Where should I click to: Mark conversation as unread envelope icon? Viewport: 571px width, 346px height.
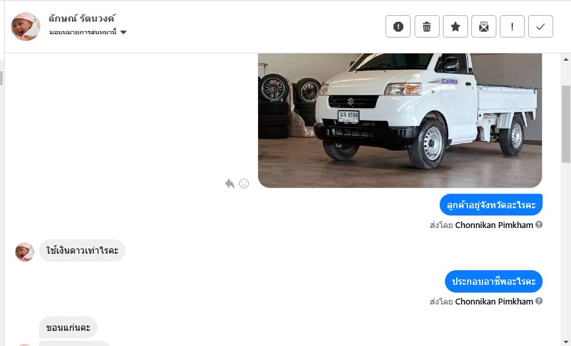click(x=484, y=26)
